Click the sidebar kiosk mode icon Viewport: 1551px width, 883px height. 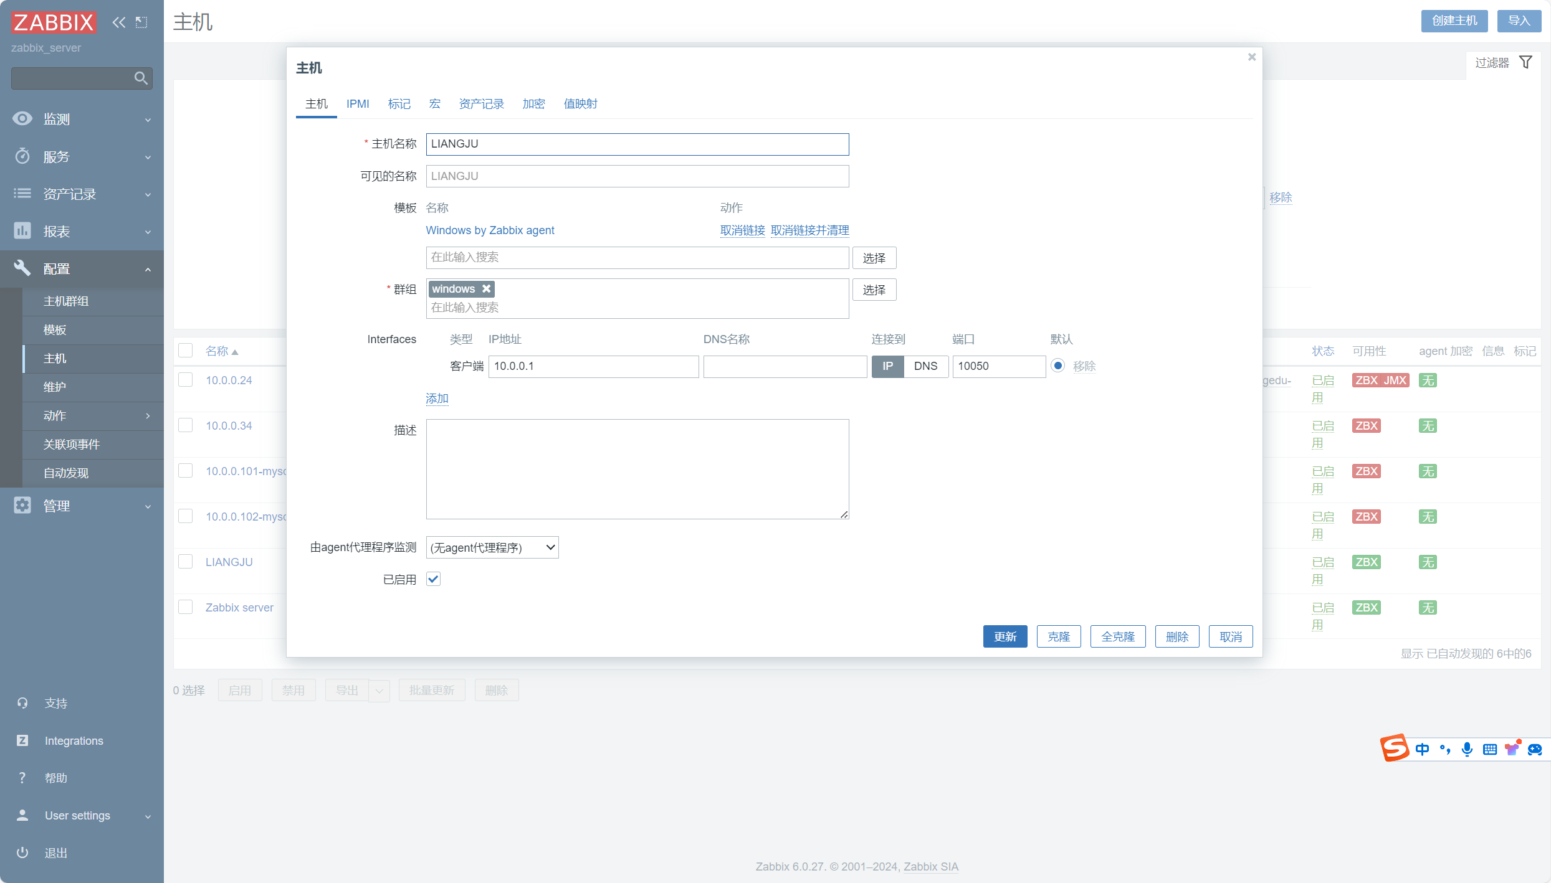141,23
